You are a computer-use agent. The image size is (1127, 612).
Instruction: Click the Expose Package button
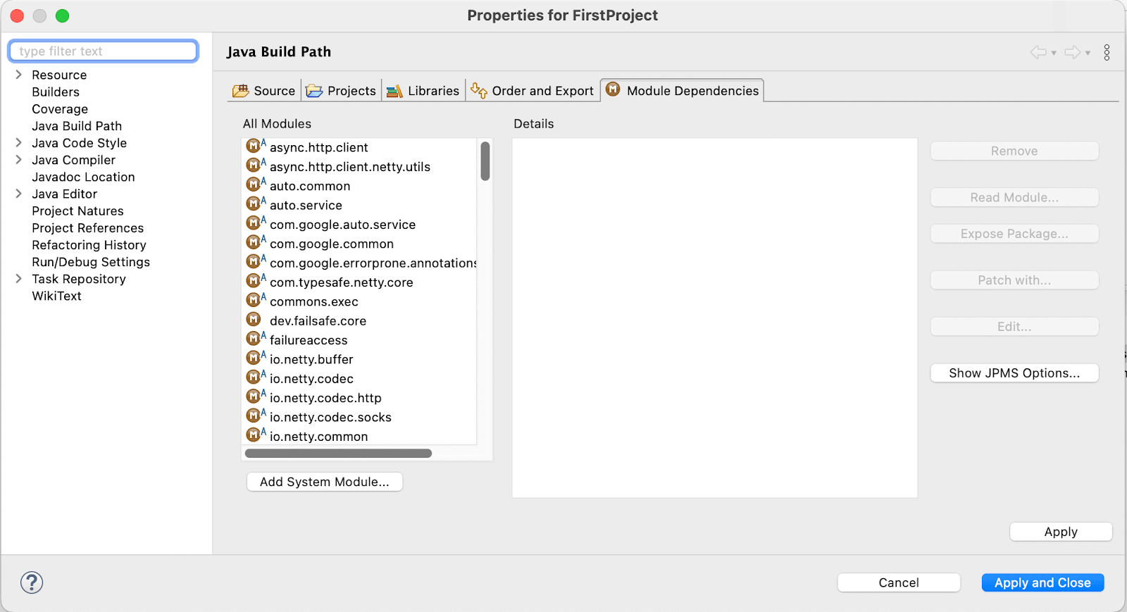pyautogui.click(x=1014, y=234)
